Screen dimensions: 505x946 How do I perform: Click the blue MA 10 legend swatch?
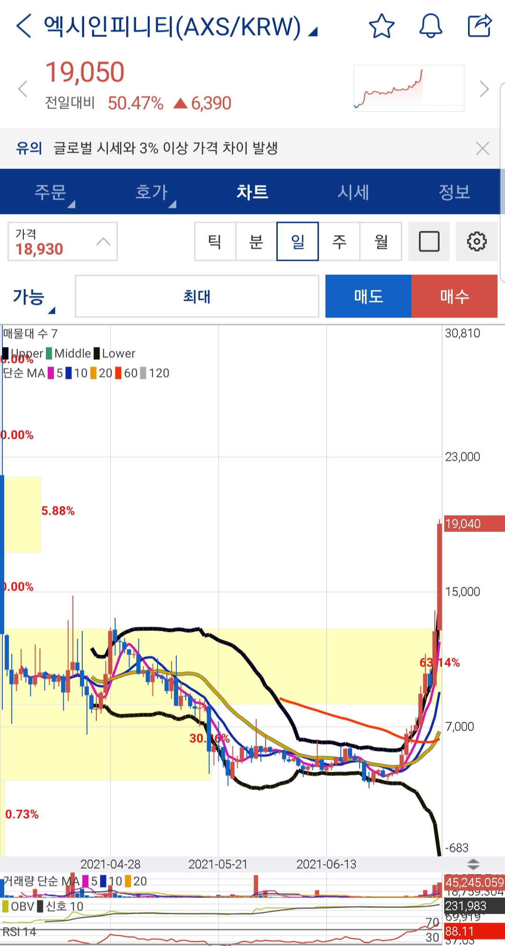click(69, 373)
